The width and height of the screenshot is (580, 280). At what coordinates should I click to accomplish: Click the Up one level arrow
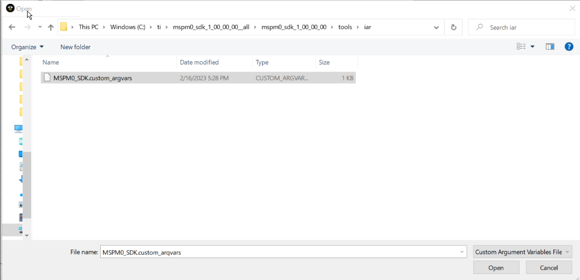[51, 28]
